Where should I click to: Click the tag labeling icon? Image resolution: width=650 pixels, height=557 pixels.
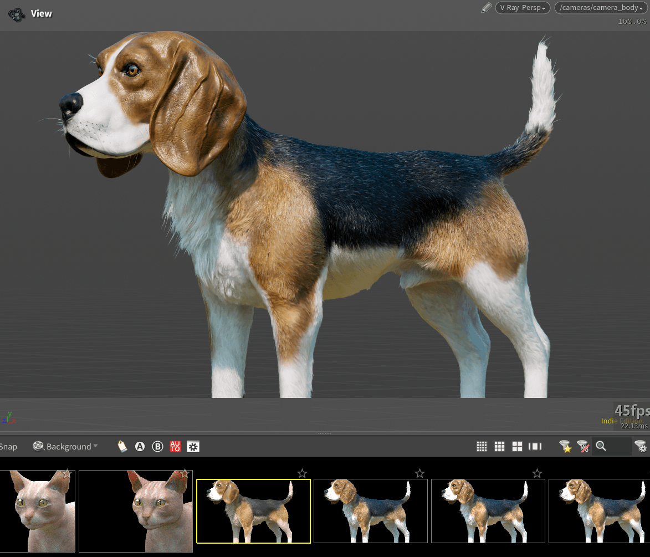tap(122, 446)
